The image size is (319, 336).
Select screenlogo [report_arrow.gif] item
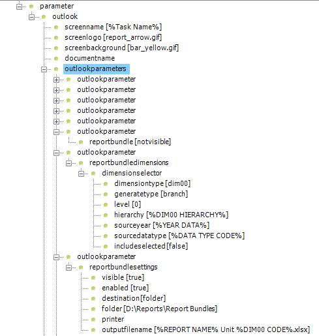113,37
